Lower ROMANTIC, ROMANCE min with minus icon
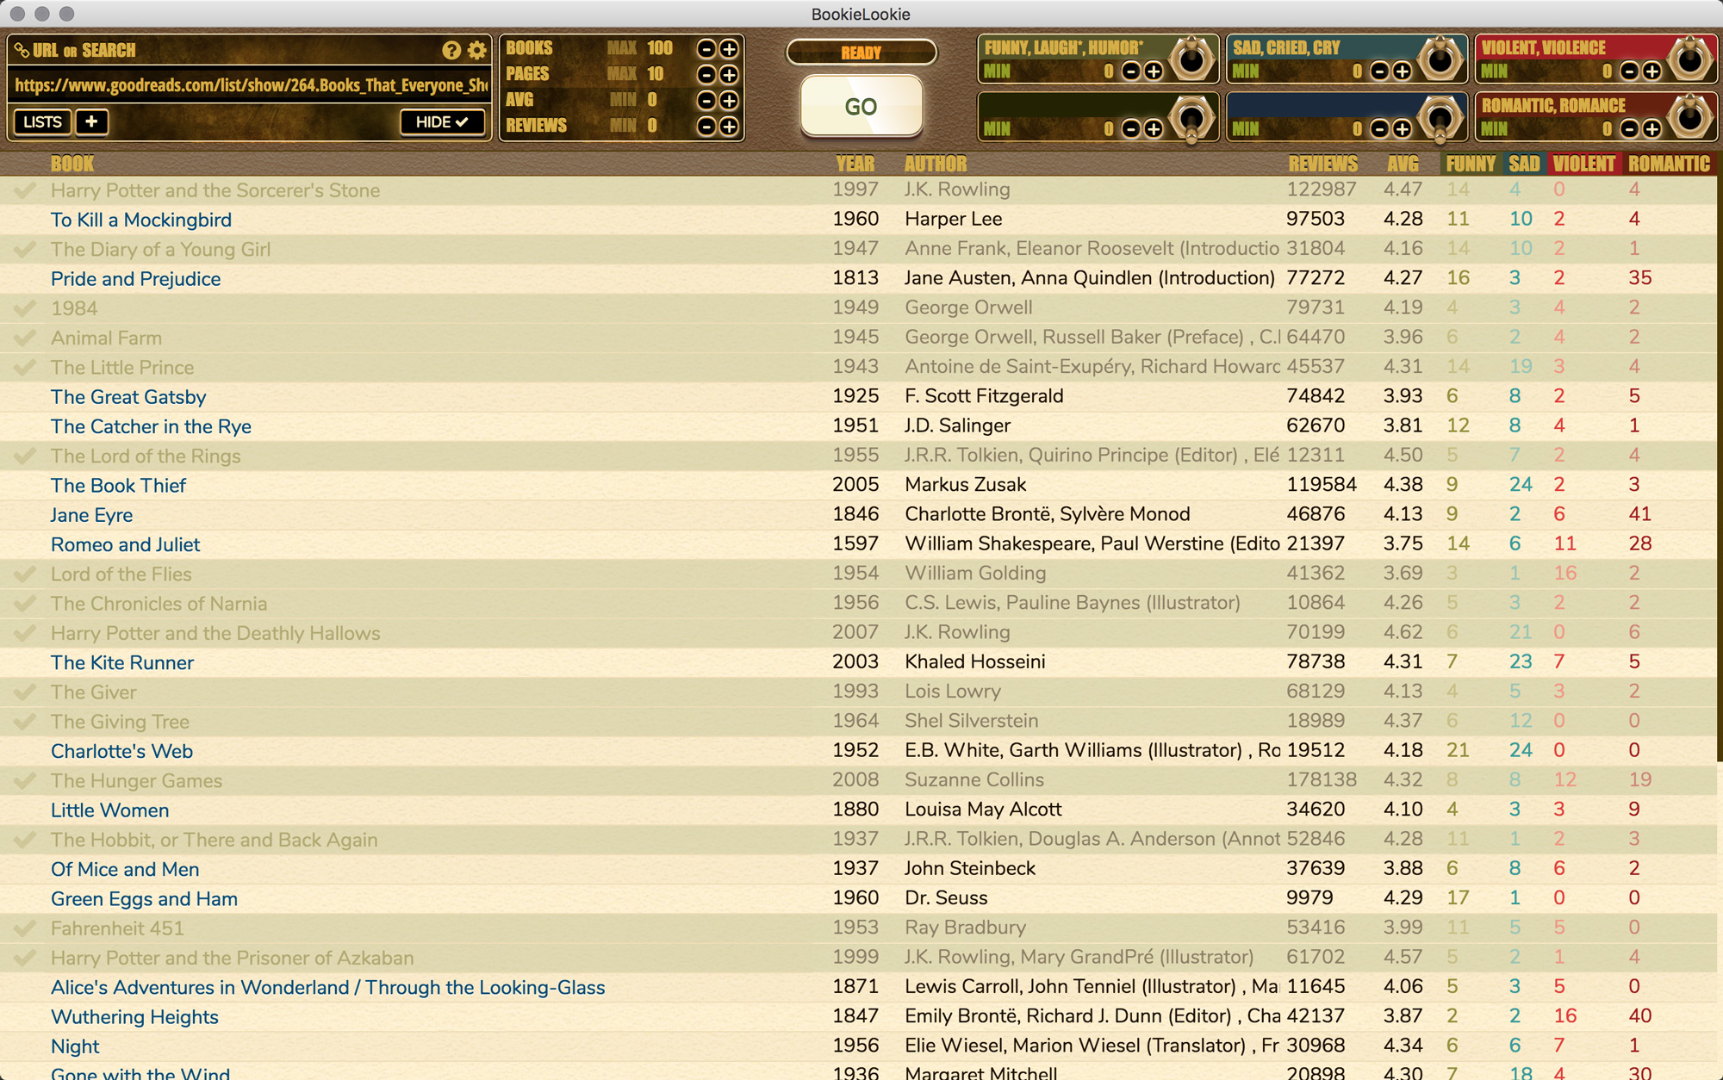This screenshot has width=1723, height=1080. (1630, 129)
